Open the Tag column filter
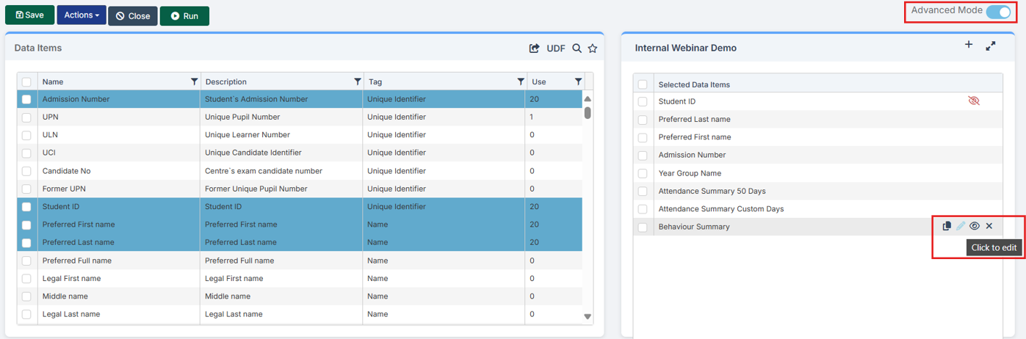The height and width of the screenshot is (339, 1026). (521, 81)
